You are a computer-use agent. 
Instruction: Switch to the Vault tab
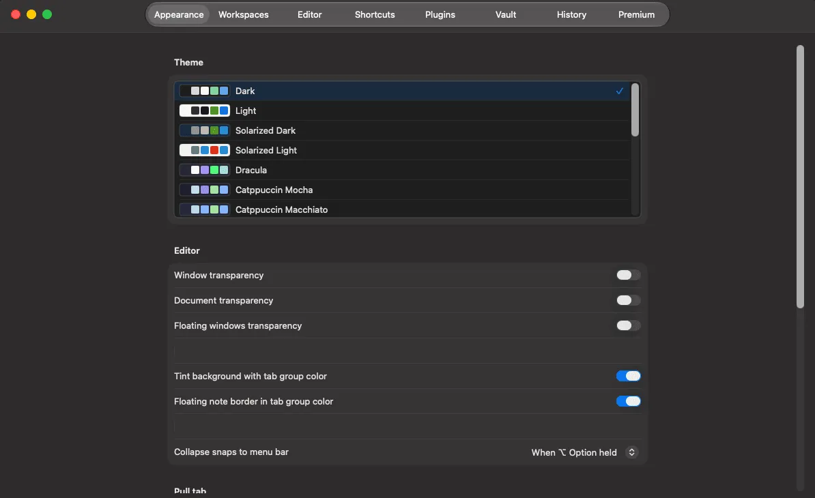pos(506,14)
